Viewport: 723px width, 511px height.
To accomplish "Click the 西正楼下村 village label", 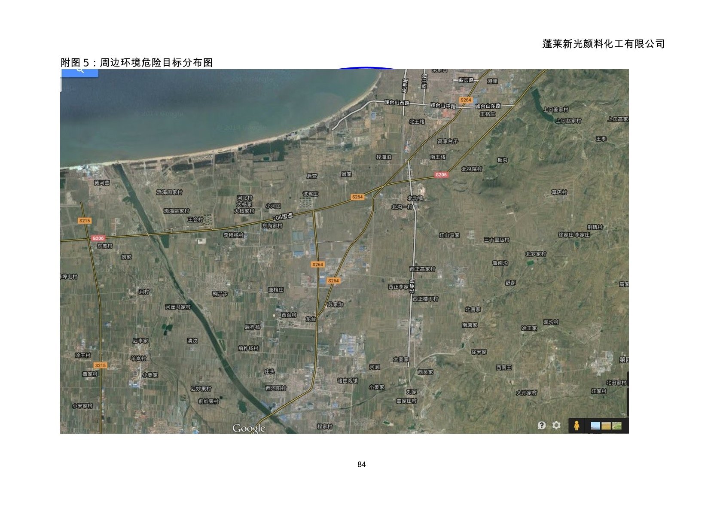I will tap(426, 299).
